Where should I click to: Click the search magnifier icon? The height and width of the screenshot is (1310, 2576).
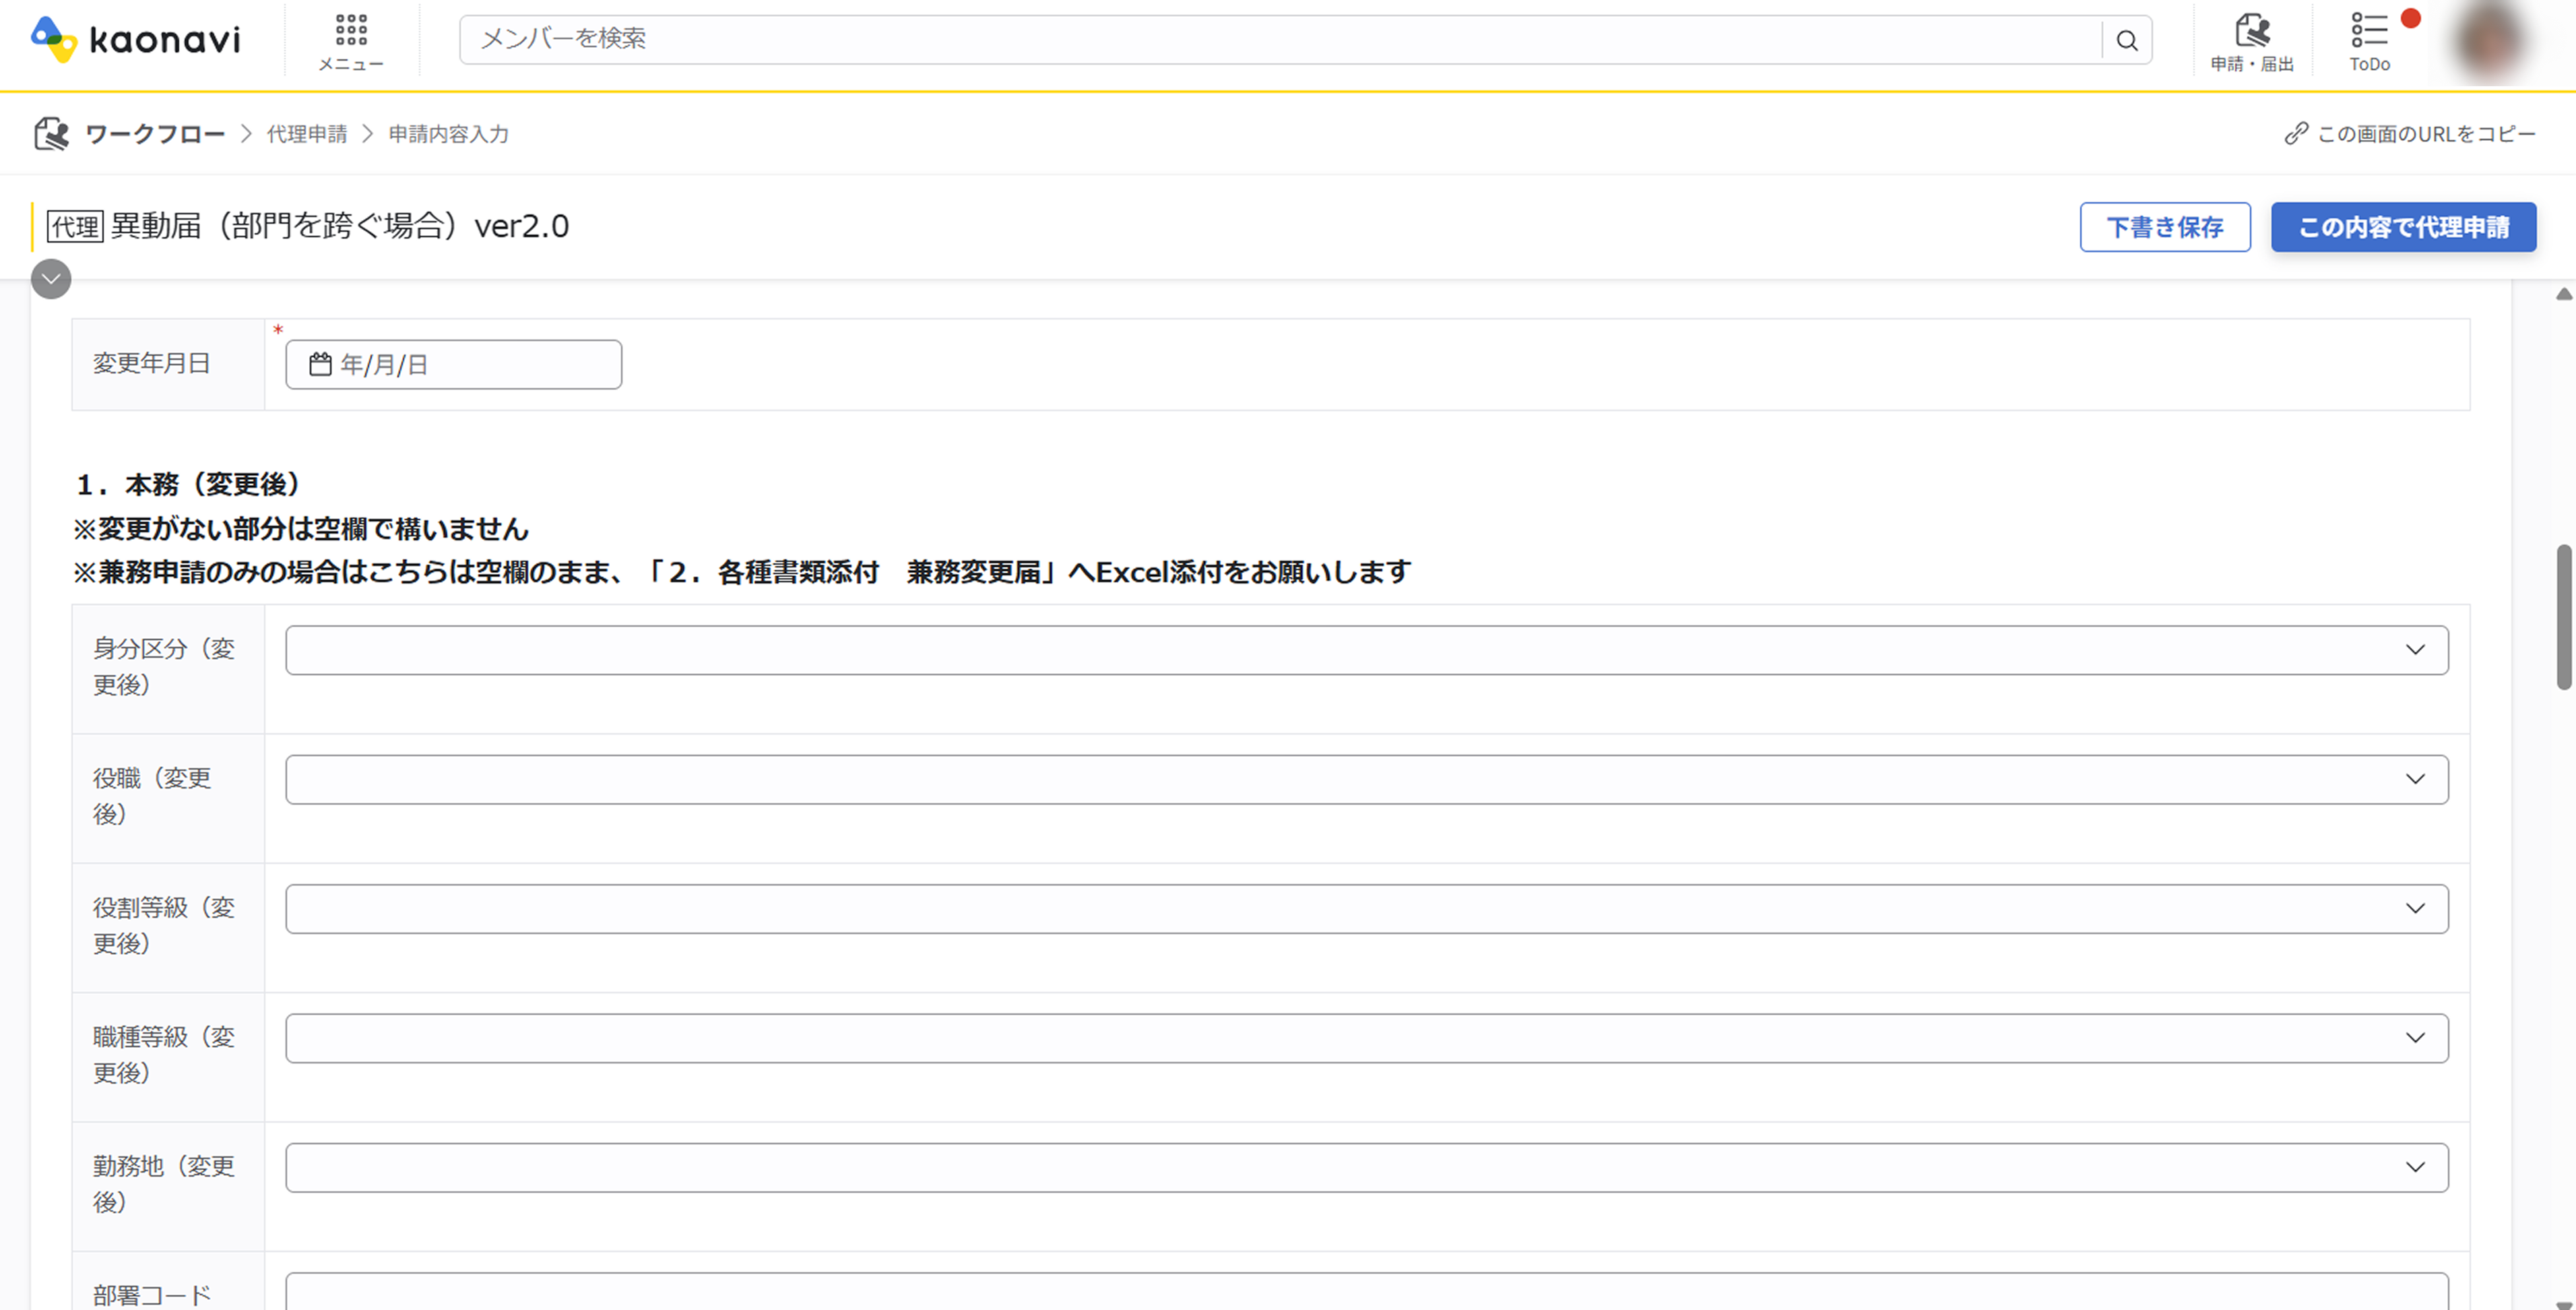2127,41
